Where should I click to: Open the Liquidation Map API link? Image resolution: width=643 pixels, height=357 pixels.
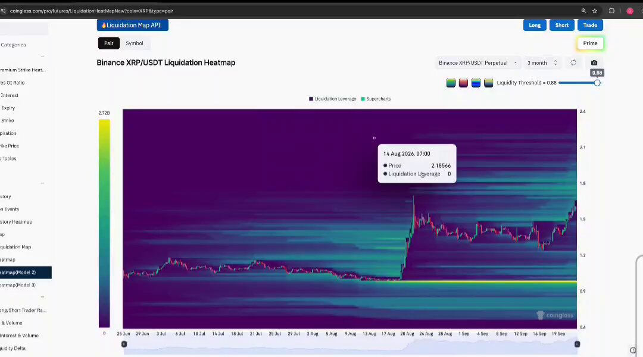pyautogui.click(x=132, y=25)
